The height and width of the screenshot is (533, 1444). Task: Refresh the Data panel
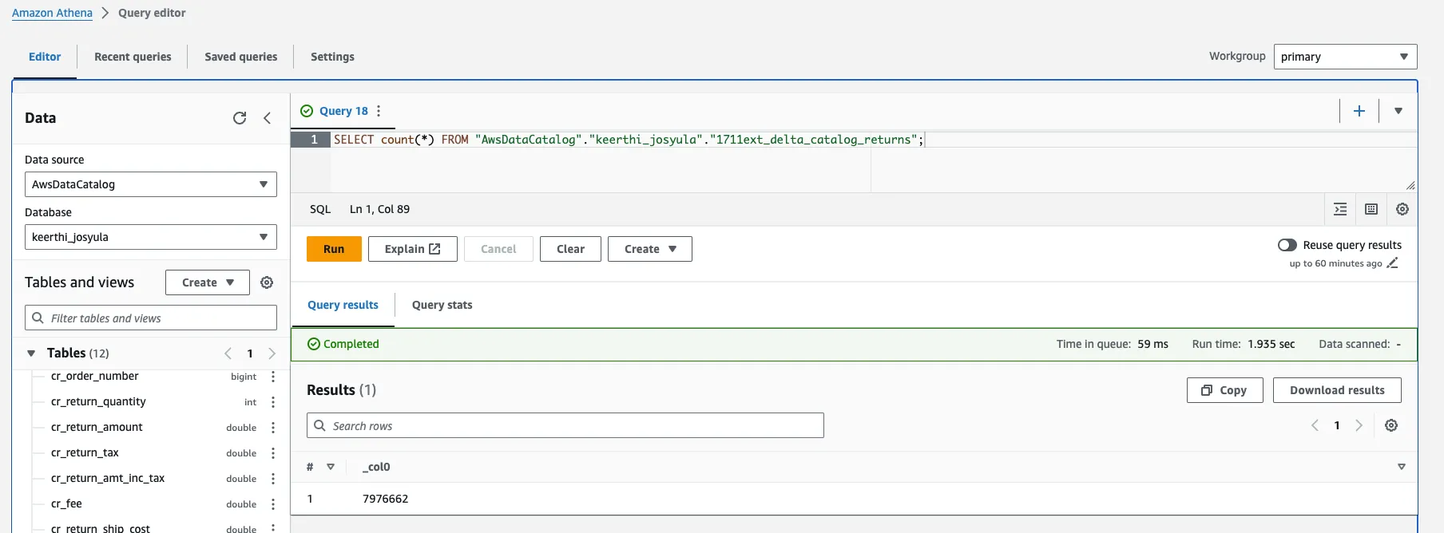(x=240, y=118)
